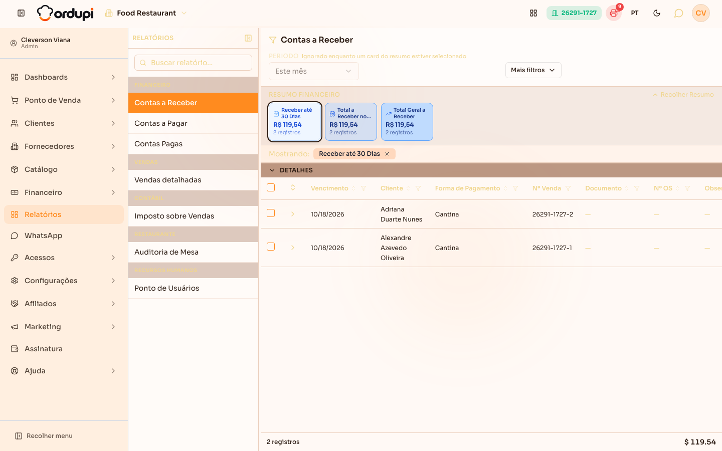Select the Receber até 30 Dias summary card
The height and width of the screenshot is (451, 722).
point(295,122)
